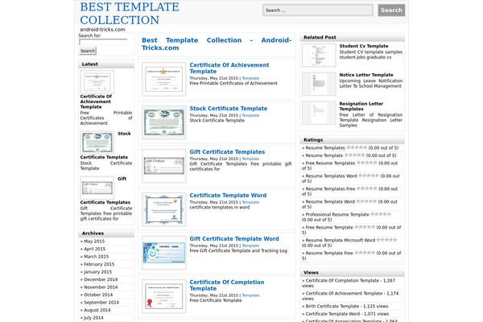Click the small sidebar Search button
This screenshot has width=483, height=322.
pyautogui.click(x=88, y=51)
